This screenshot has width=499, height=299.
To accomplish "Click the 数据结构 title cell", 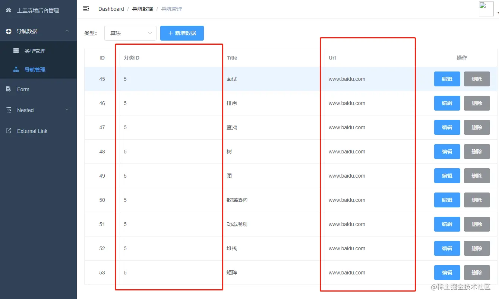I will tap(237, 200).
